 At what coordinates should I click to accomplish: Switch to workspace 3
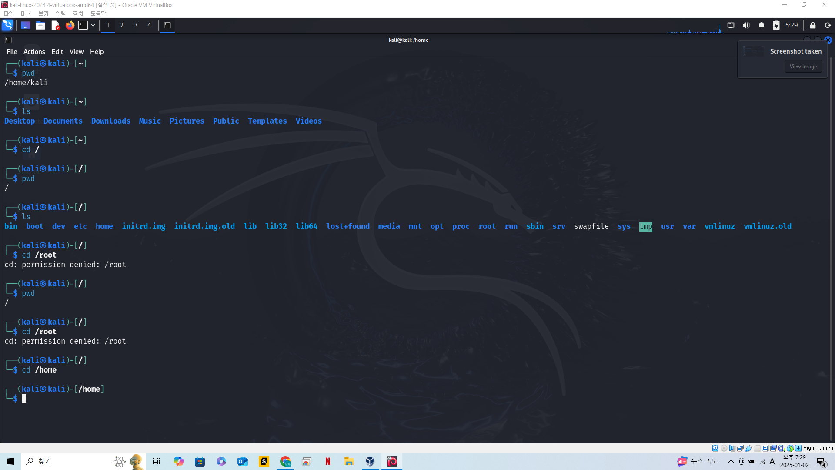[136, 25]
